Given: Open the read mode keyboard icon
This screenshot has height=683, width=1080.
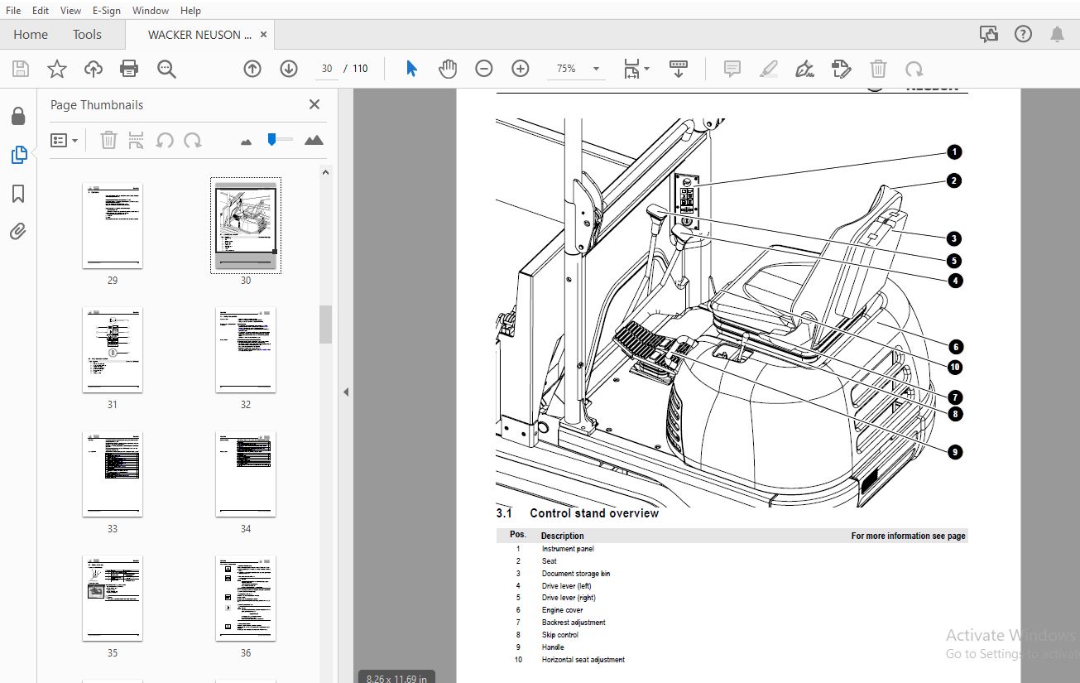Looking at the screenshot, I should pyautogui.click(x=679, y=69).
